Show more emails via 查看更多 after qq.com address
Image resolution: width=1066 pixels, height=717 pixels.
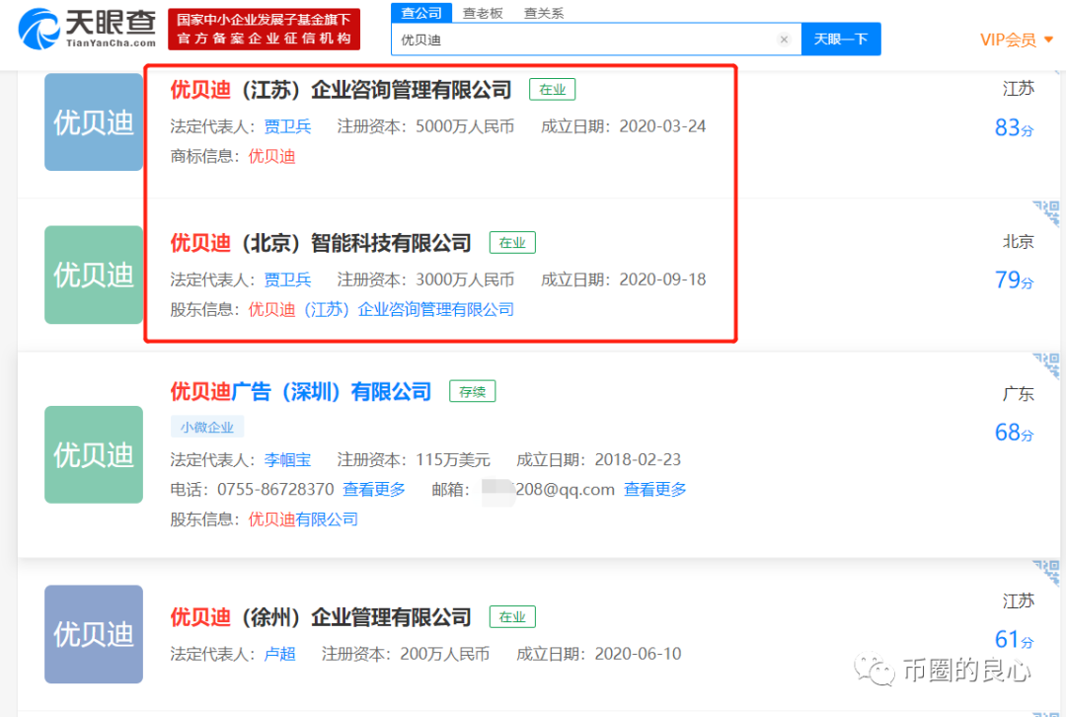coord(655,490)
